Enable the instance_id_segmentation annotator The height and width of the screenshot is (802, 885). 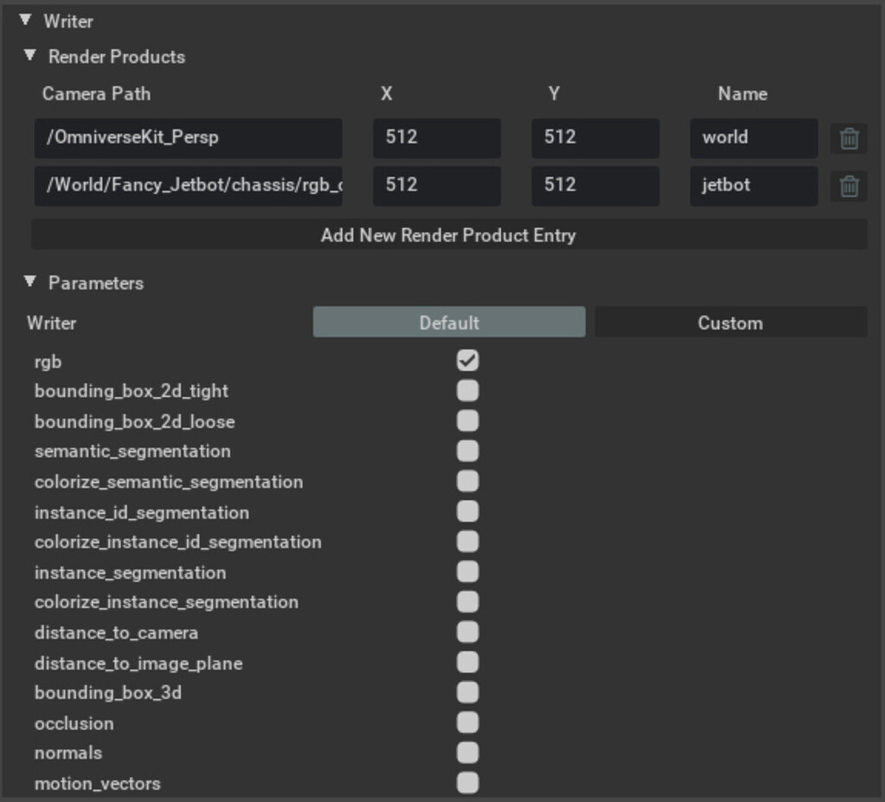coord(467,511)
